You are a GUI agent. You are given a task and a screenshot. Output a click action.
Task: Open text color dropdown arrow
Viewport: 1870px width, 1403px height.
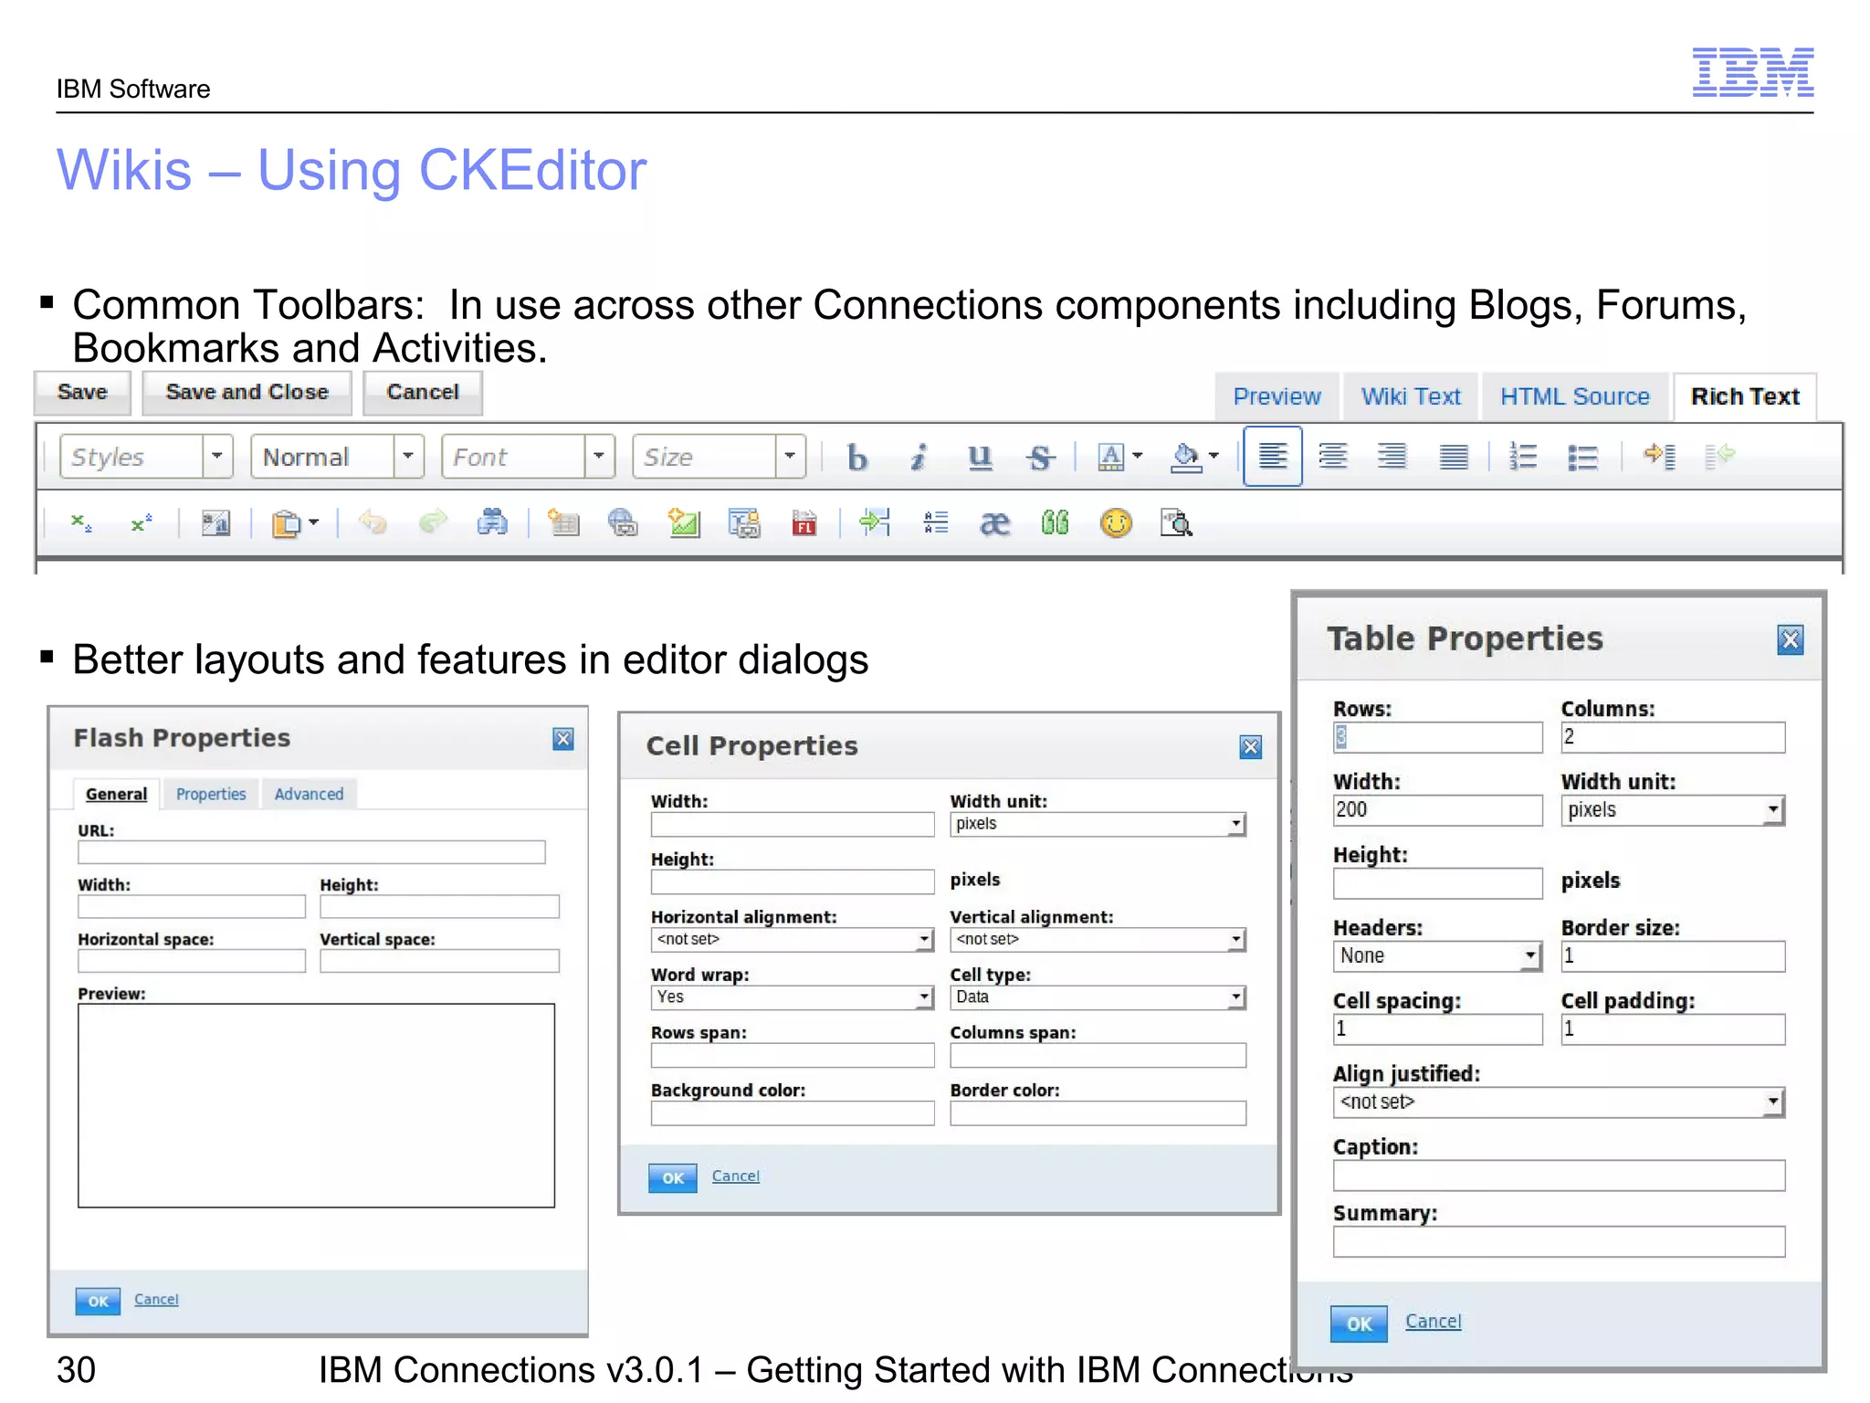(x=1138, y=456)
